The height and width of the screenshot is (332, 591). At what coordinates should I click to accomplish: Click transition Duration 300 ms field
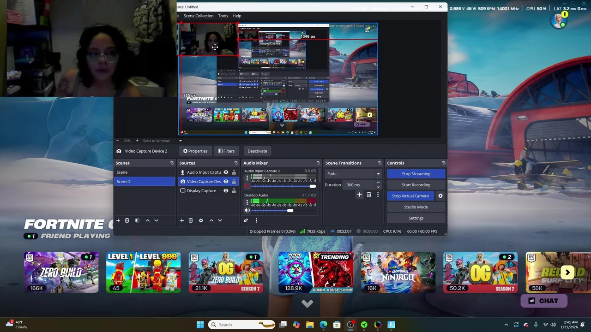[359, 185]
